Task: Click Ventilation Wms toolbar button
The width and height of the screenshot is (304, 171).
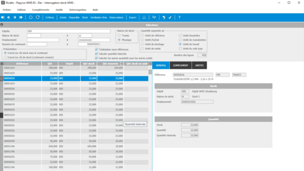Action: (99, 18)
